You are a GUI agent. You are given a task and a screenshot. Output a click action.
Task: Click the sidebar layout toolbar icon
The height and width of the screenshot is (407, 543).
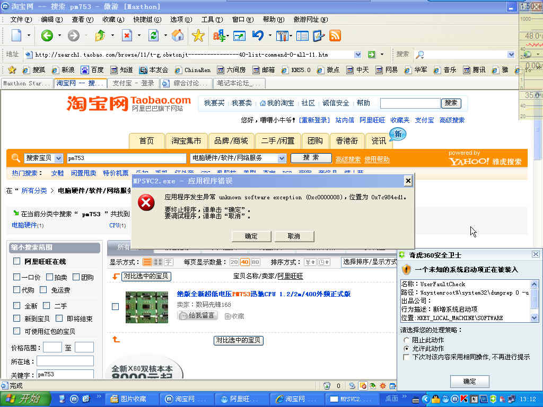coord(302,36)
